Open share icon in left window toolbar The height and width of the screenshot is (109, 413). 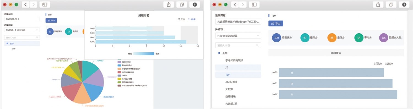pyautogui.click(x=169, y=4)
